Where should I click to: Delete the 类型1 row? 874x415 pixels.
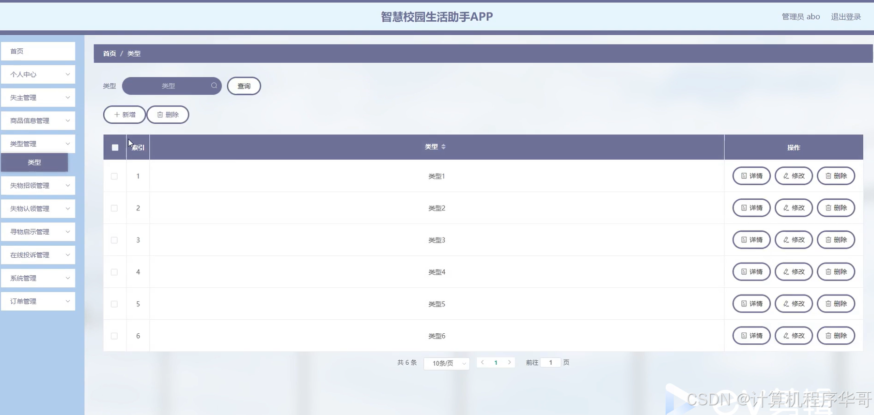[x=836, y=176]
